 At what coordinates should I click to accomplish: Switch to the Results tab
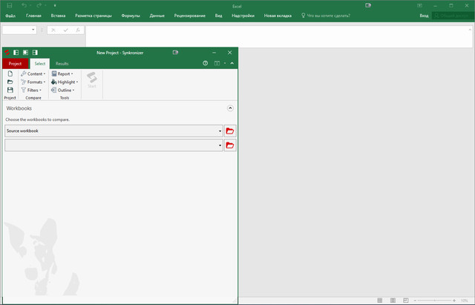pyautogui.click(x=62, y=64)
